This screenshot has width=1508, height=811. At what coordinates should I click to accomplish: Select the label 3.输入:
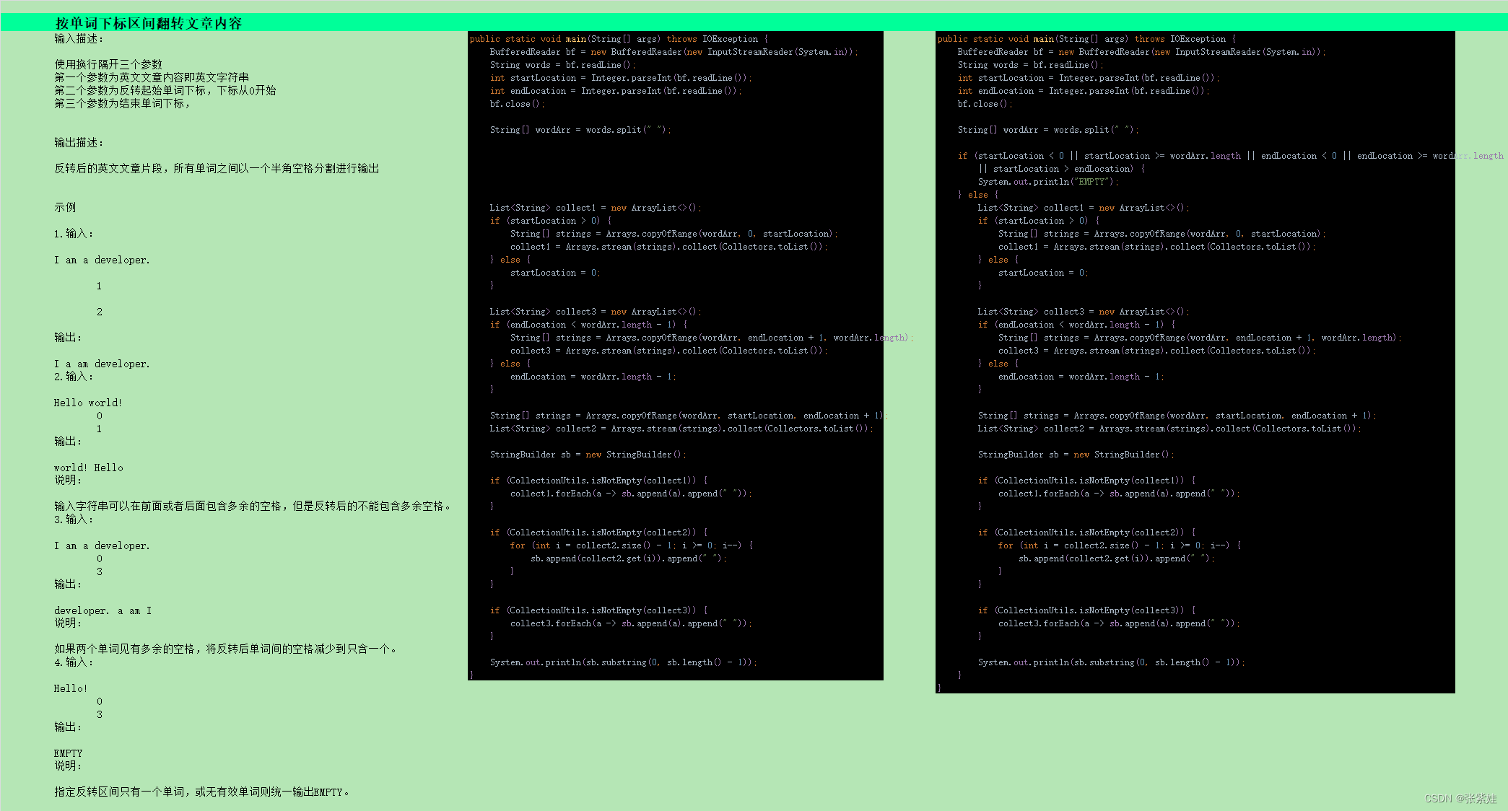(x=74, y=520)
